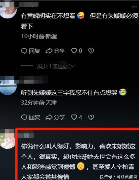Share the Tianjin comment
The image size is (139, 180).
(x=55, y=117)
